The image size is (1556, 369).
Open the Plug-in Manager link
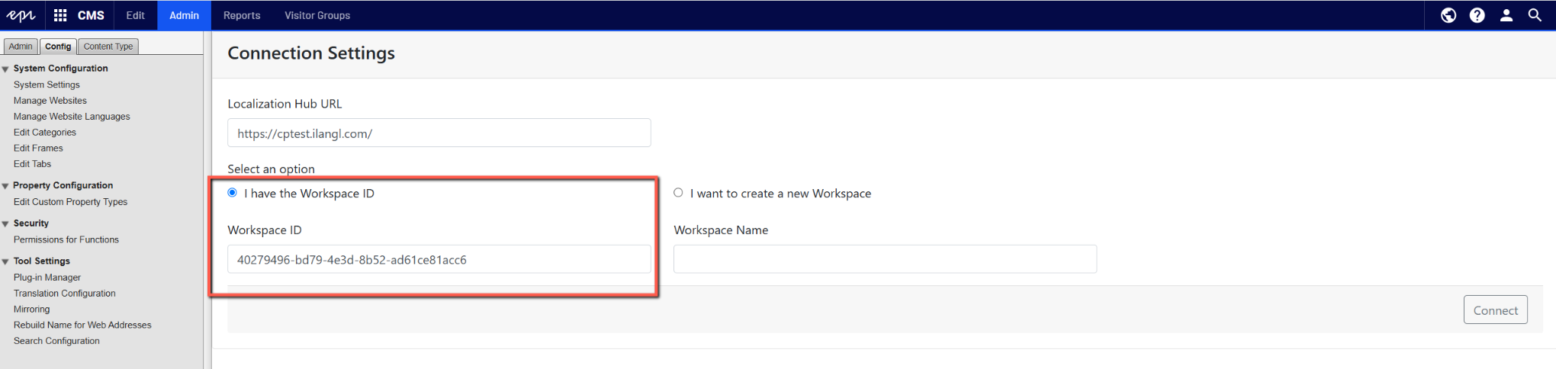coord(47,278)
